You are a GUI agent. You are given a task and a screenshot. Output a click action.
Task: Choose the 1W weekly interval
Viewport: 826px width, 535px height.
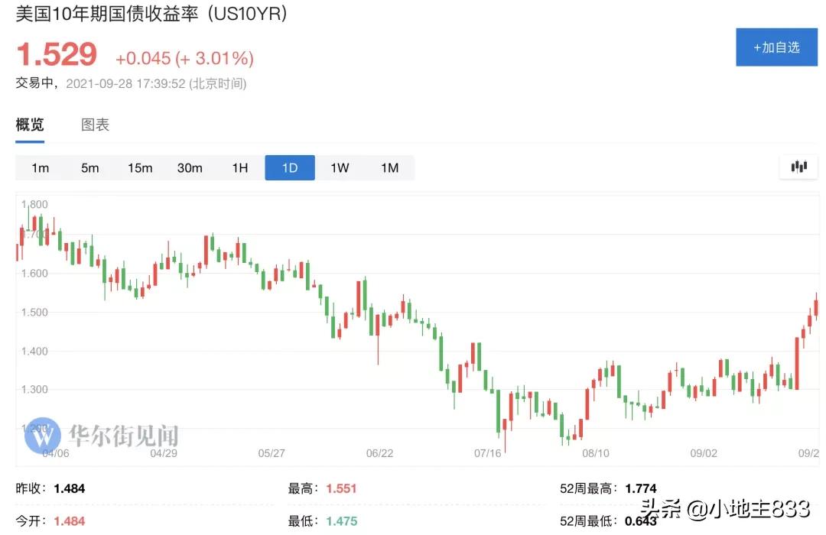(x=340, y=168)
